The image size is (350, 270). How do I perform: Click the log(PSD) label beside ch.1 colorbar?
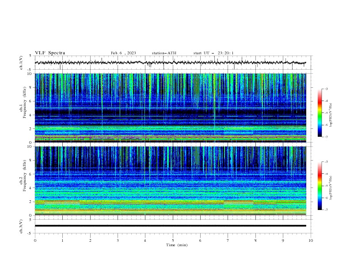[331, 115]
